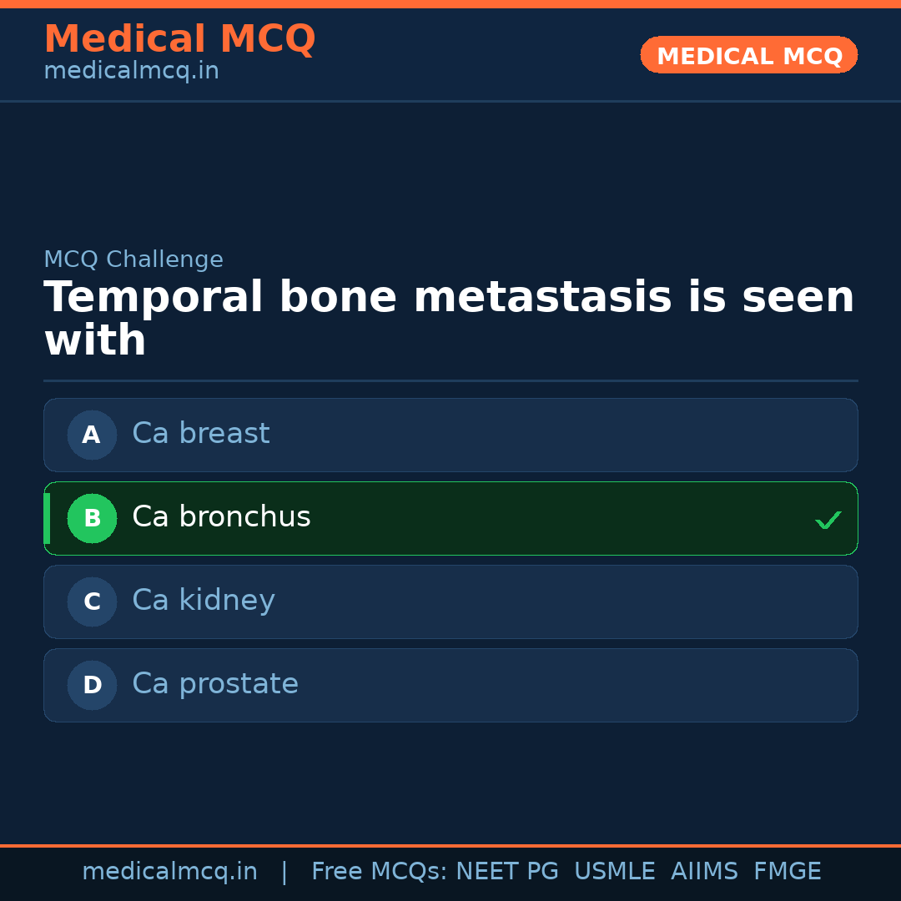The height and width of the screenshot is (901, 901).
Task: Click the Medical MCQ logo title
Action: [179, 39]
